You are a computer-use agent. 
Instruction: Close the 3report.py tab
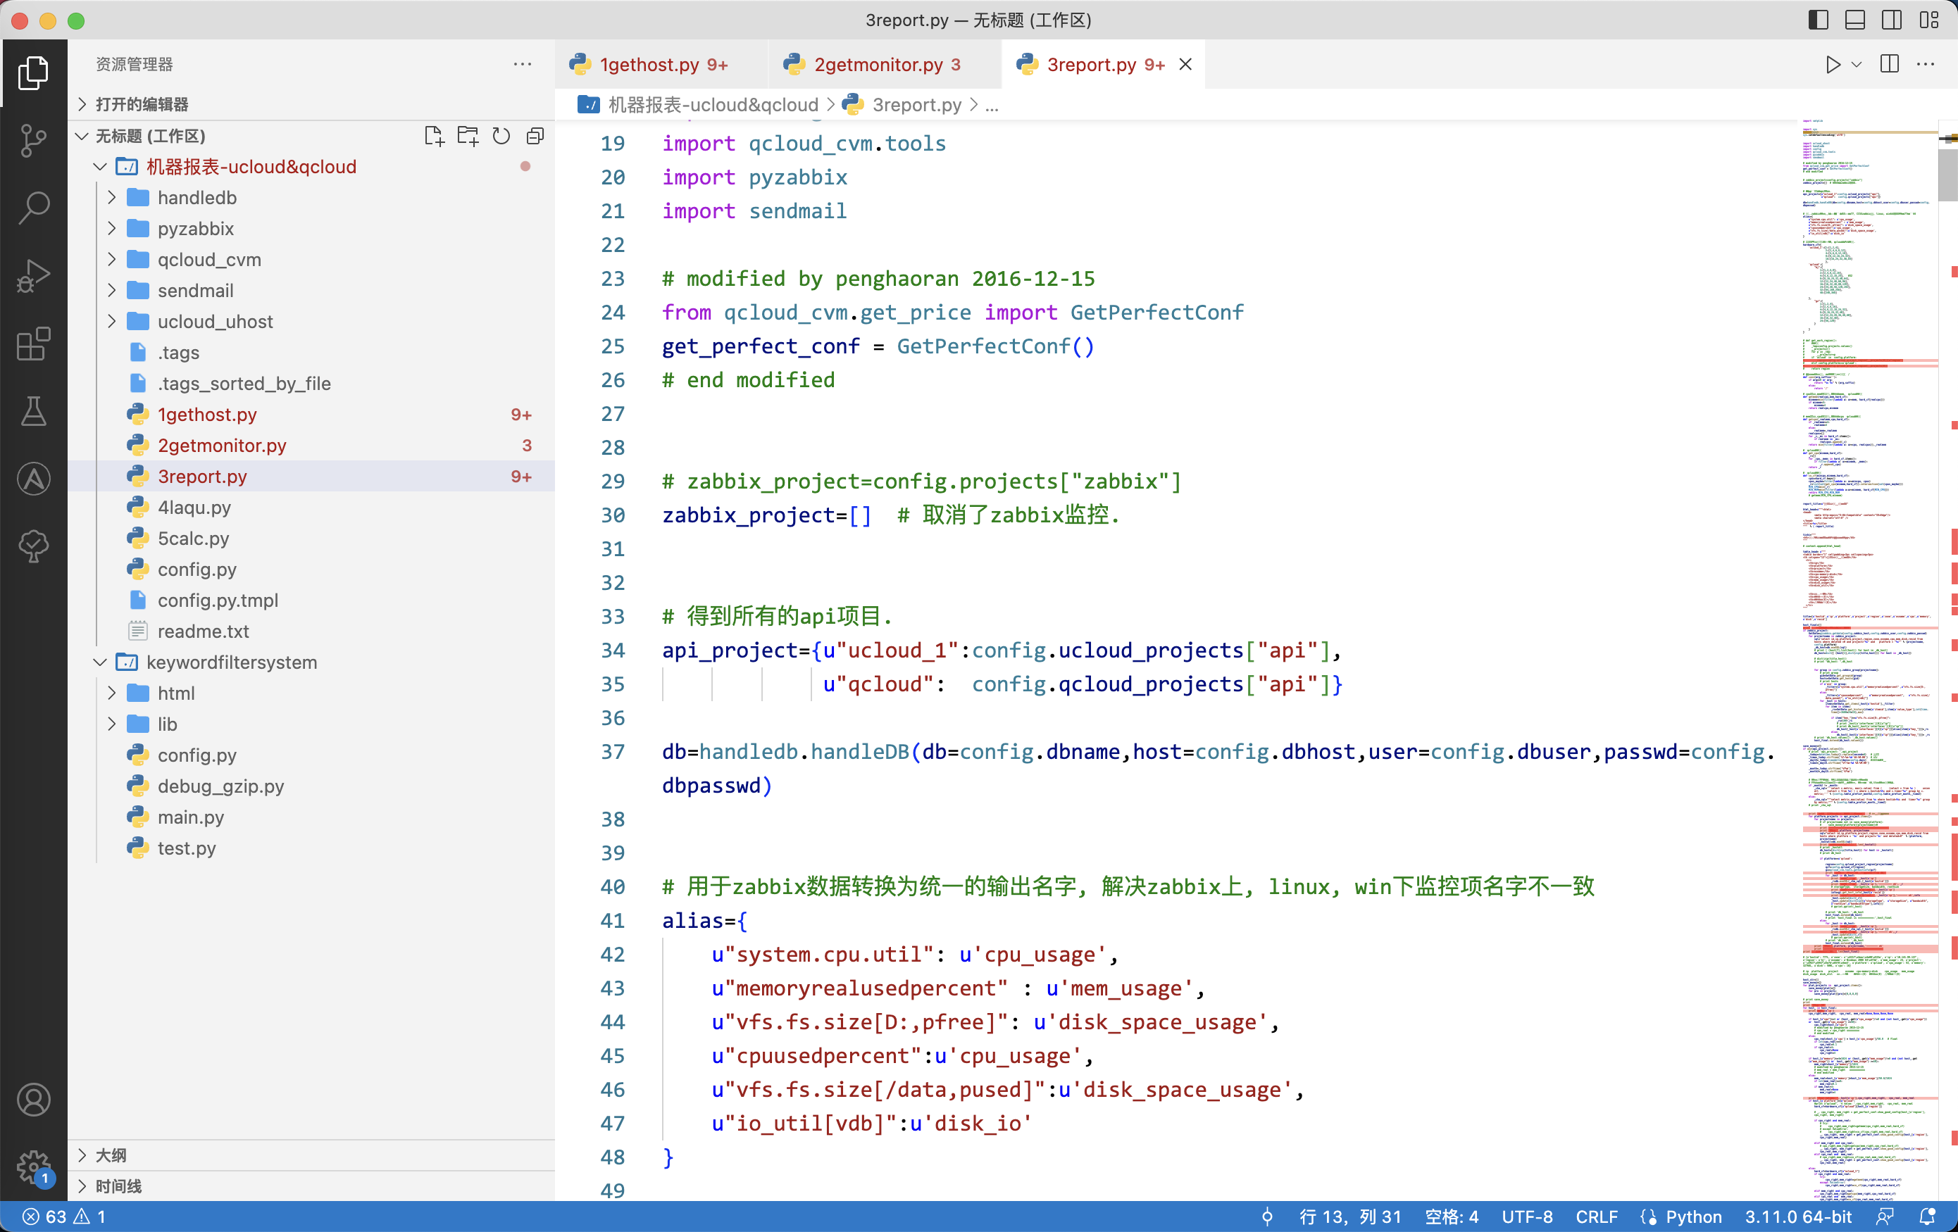1185,64
